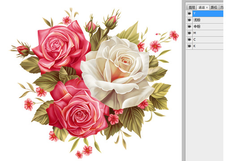Screen dimensions: 227x161
Task: Close the 通道 tab with its x
Action: (x=207, y=8)
